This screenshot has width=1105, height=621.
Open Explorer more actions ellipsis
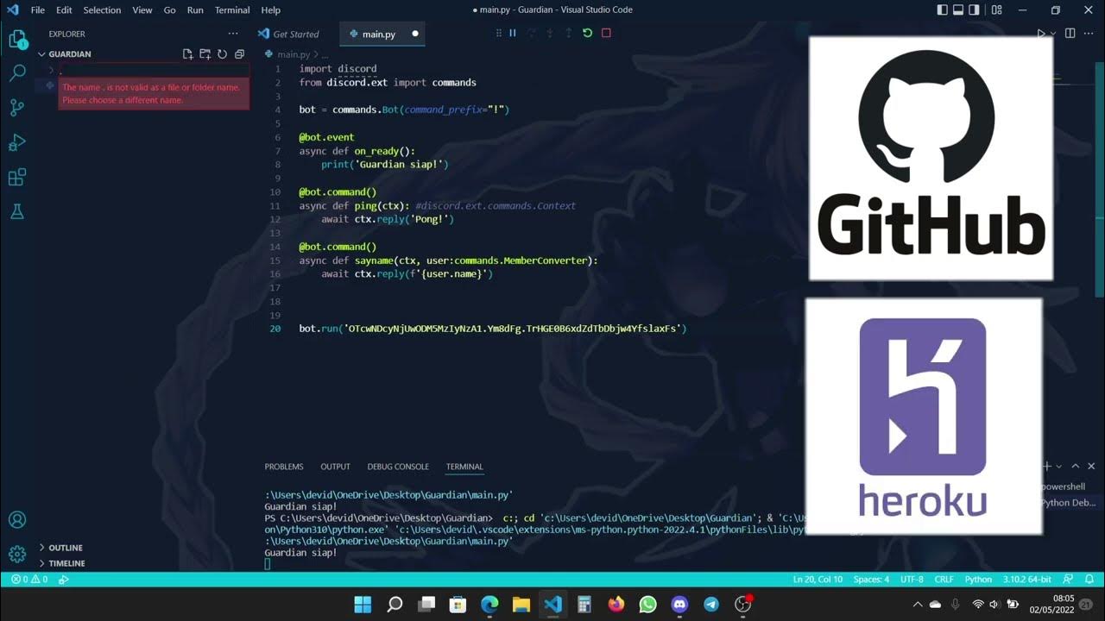(232, 34)
